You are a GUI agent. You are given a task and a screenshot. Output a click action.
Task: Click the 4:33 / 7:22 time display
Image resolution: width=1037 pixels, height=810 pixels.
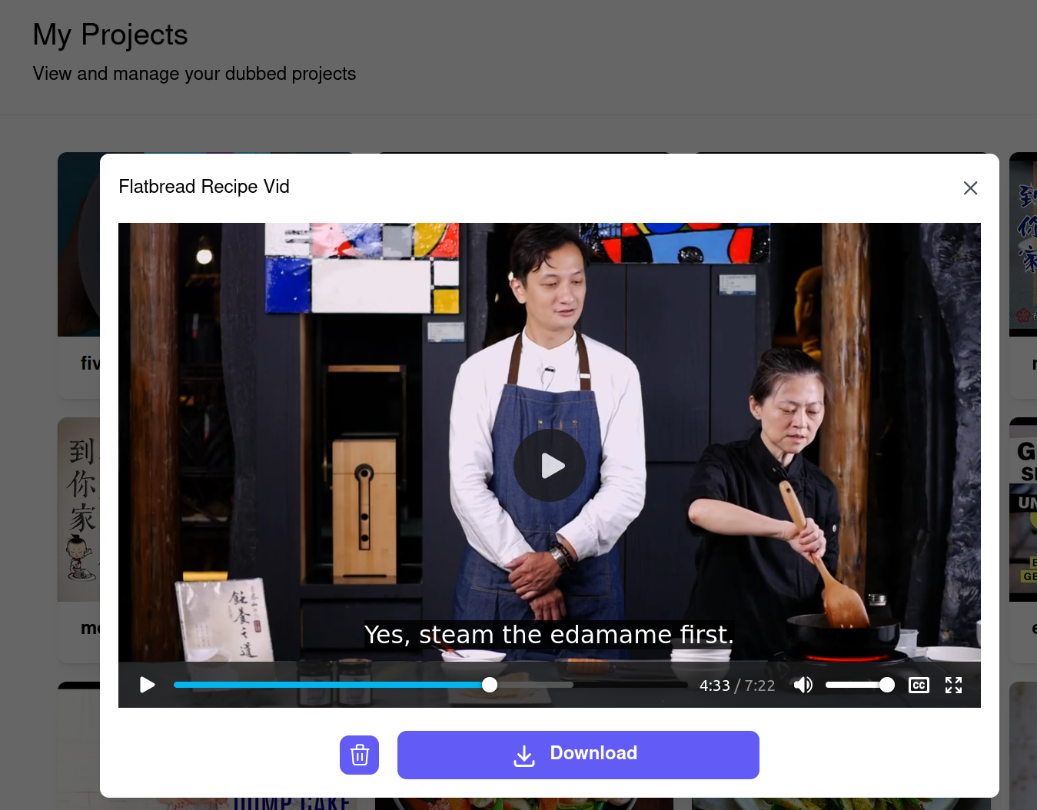point(736,686)
